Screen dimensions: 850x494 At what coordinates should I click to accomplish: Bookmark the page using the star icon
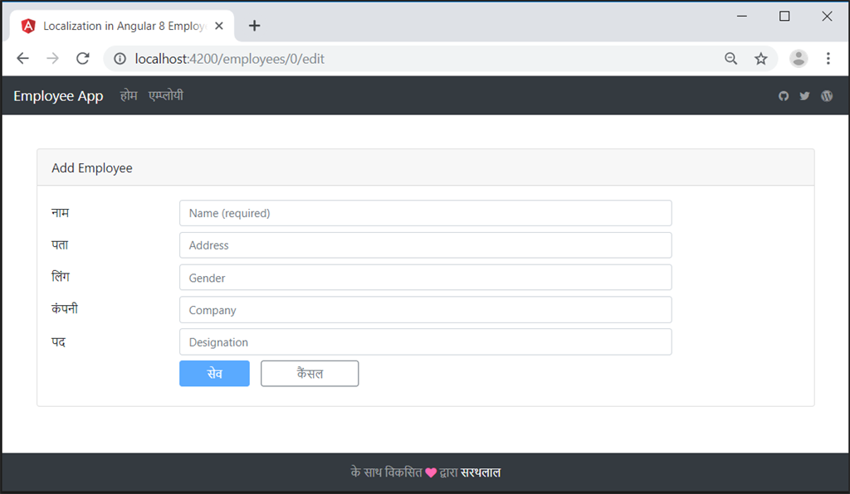coord(761,59)
